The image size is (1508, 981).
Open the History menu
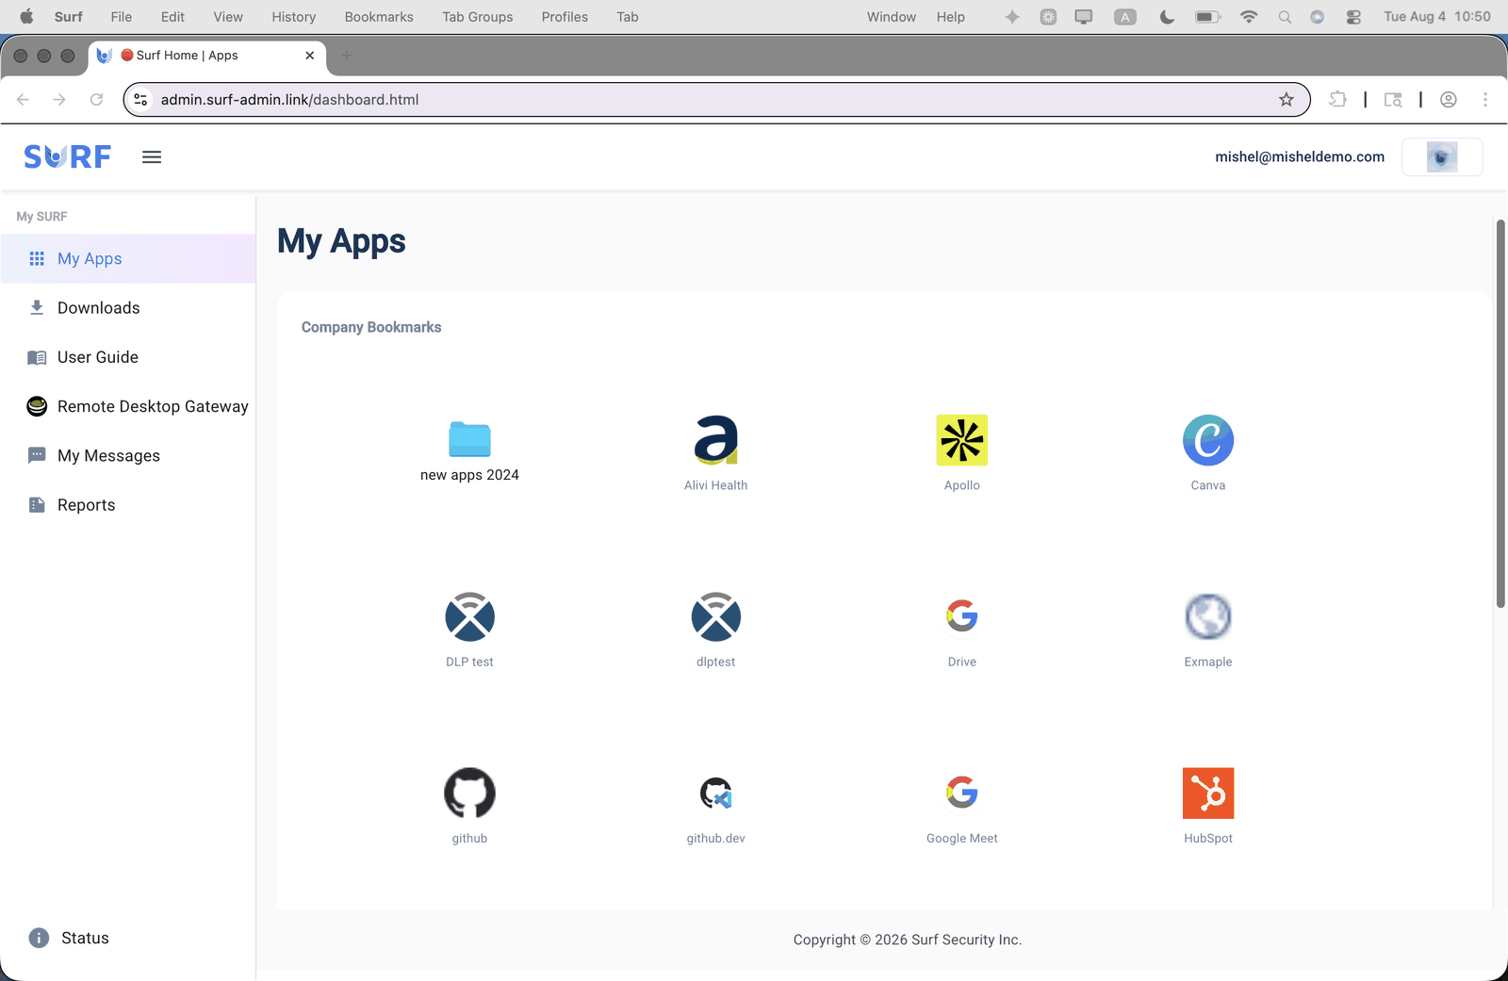[294, 17]
